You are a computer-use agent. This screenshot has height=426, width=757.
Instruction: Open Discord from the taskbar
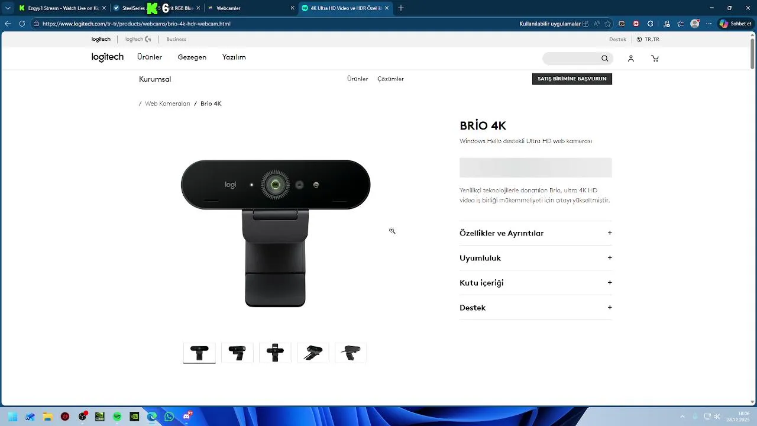tap(187, 416)
